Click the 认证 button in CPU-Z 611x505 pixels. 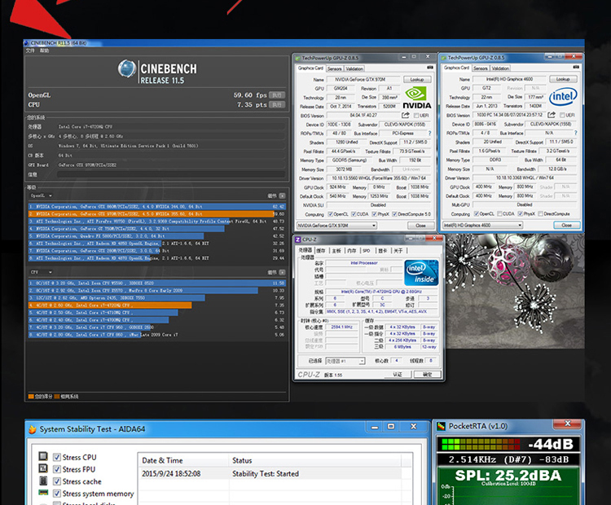(397, 375)
